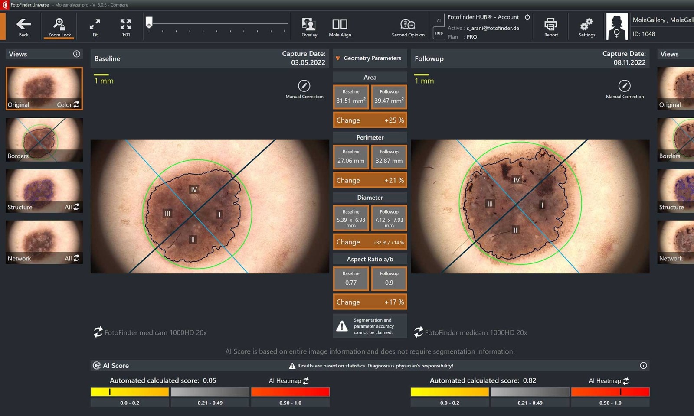The width and height of the screenshot is (694, 416).
Task: Select Aspect Ratio Followup 0.9 value
Action: [389, 279]
